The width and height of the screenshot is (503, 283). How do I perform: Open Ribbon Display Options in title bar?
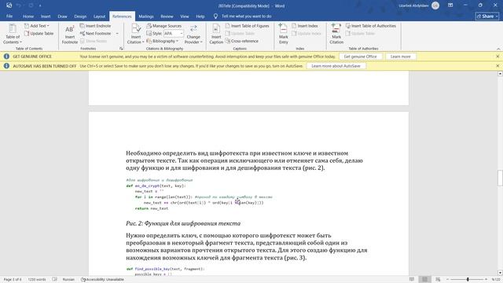click(450, 6)
